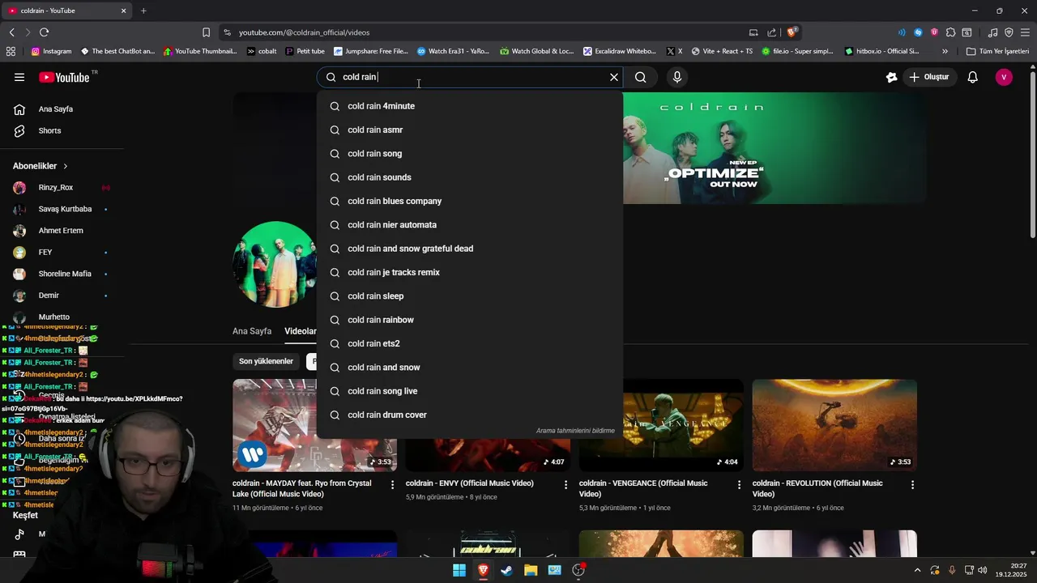Select suggestion 'cold rain 4minute'
1037x583 pixels.
point(470,106)
